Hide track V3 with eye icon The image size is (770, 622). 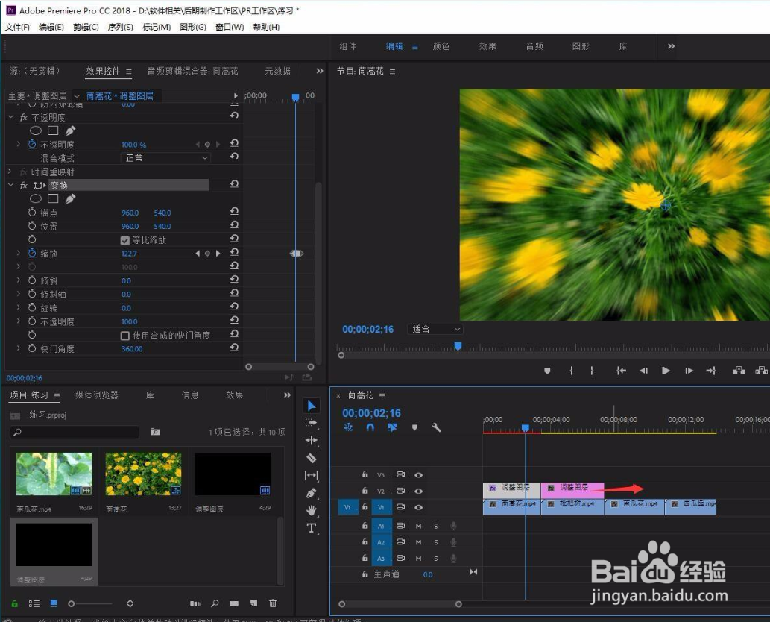coord(418,475)
